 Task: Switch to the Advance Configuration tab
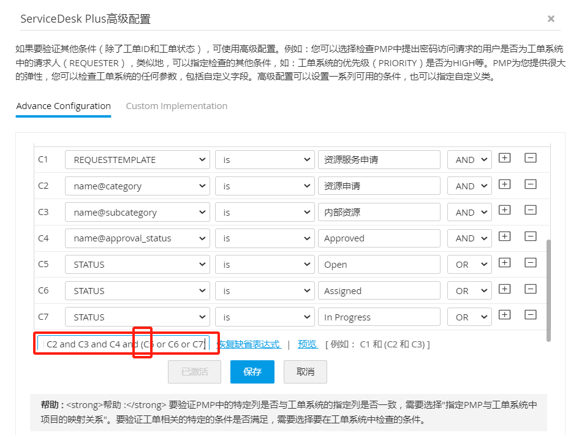64,106
